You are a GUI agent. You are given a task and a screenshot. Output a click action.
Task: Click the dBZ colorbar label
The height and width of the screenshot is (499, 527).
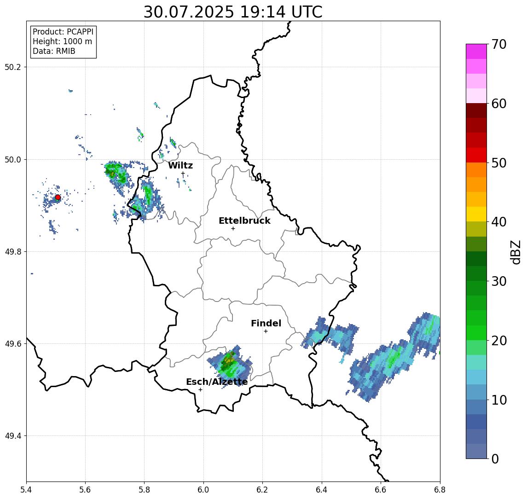click(515, 252)
